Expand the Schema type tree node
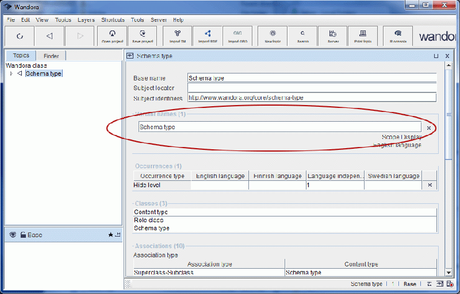Screen dimensions: 460x294 [11, 73]
